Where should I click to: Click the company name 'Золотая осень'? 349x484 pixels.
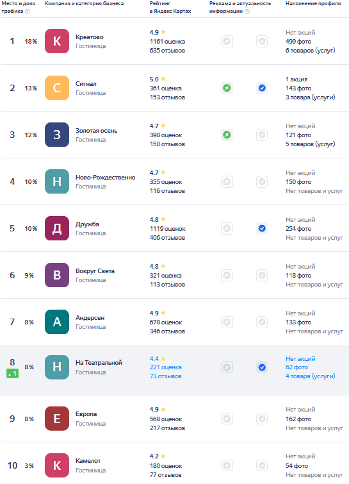[x=97, y=131]
